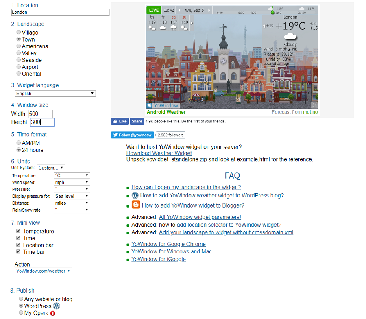The width and height of the screenshot is (366, 319).
Task: Click the Location text field
Action: pos(60,12)
